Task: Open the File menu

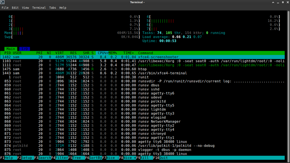Action: point(5,7)
